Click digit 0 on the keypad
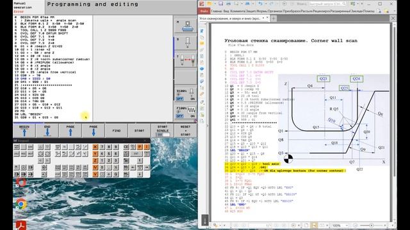410x230 pixels. tap(102, 167)
